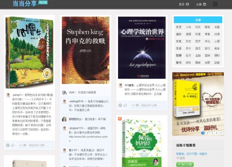This screenshot has height=167, width=232.
Task: Click round icon under 心理学统治世界 post
Action: pos(120,105)
